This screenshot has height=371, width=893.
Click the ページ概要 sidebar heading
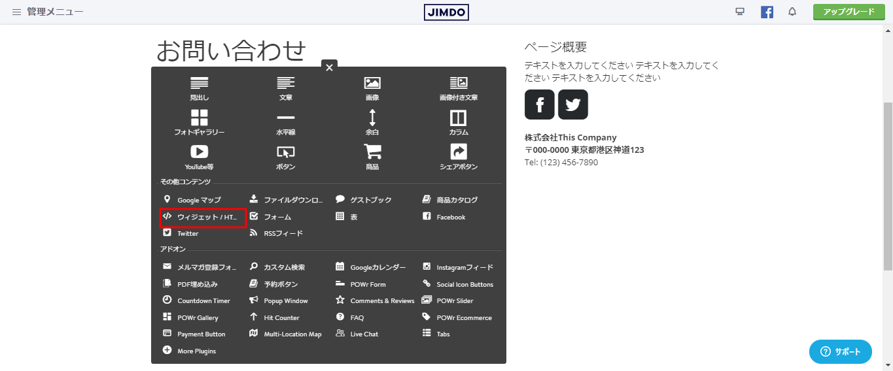tap(555, 47)
